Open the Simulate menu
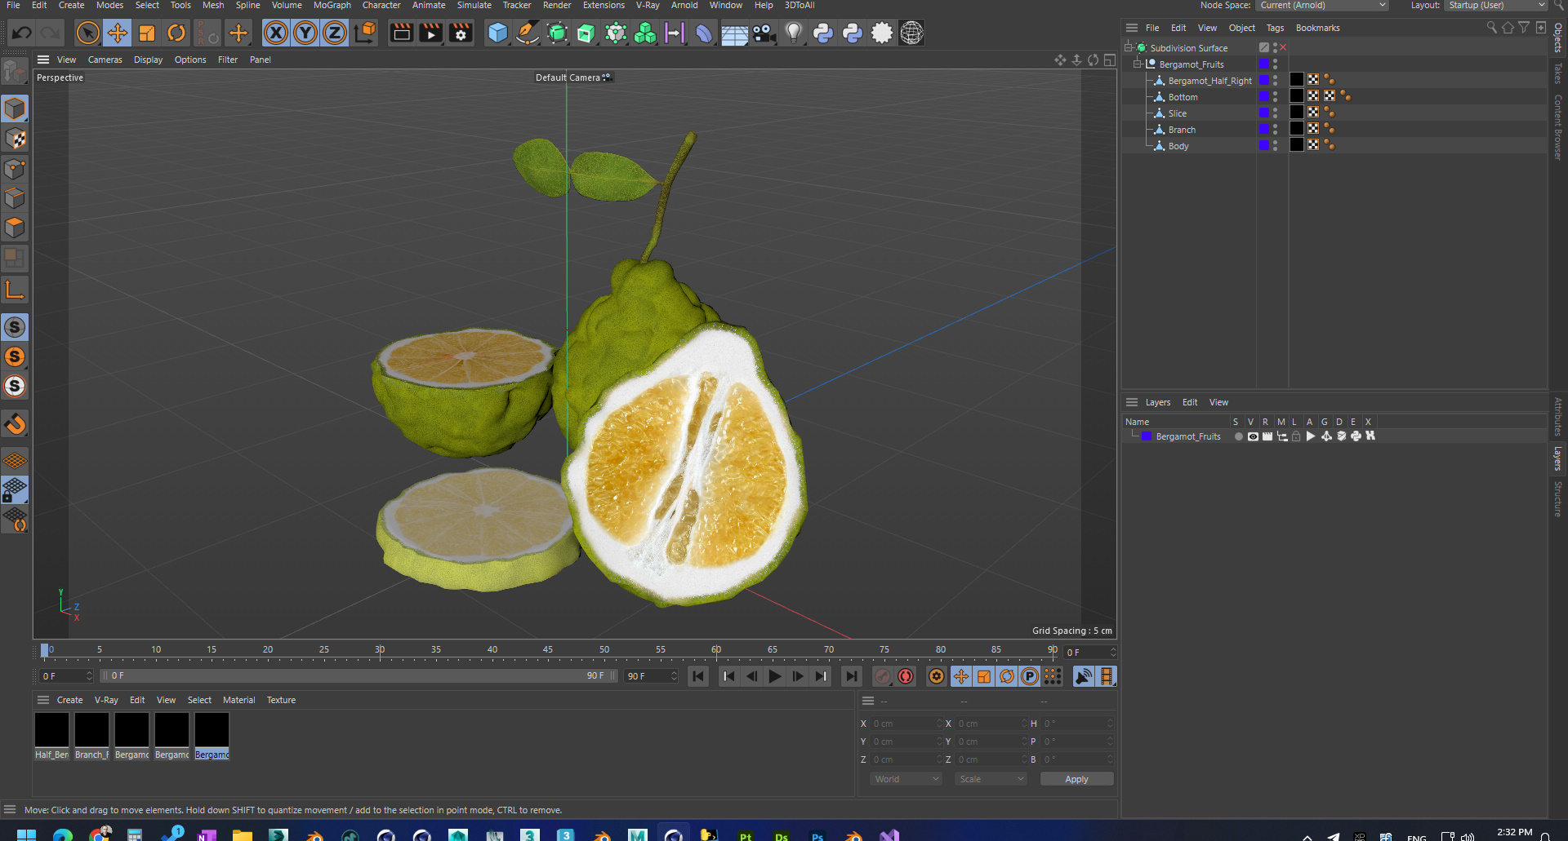 (x=474, y=6)
